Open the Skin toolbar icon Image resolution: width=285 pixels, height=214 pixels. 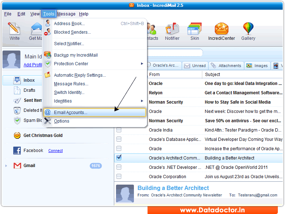(x=194, y=29)
